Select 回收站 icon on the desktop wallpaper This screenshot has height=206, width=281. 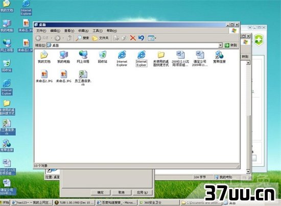7,65
